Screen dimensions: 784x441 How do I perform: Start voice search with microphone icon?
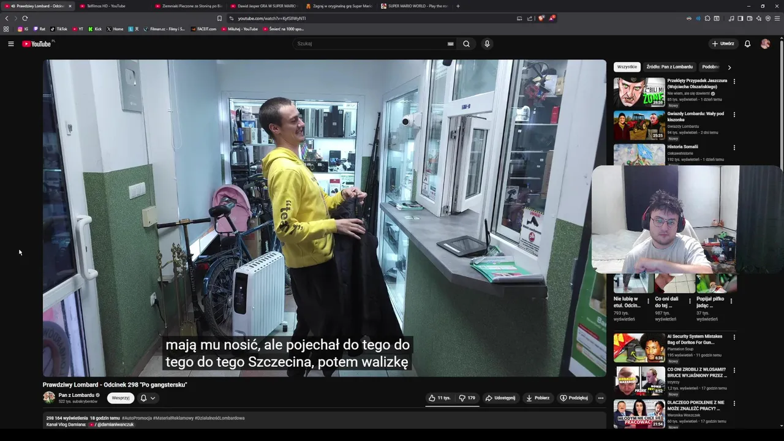pyautogui.click(x=487, y=43)
